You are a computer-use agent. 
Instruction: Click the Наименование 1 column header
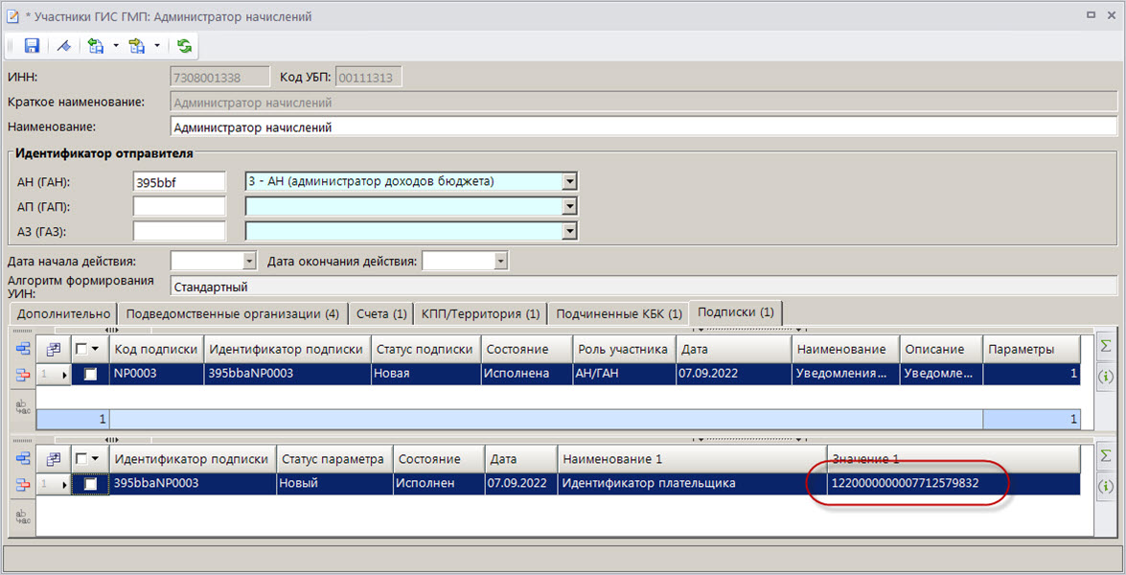coord(691,459)
